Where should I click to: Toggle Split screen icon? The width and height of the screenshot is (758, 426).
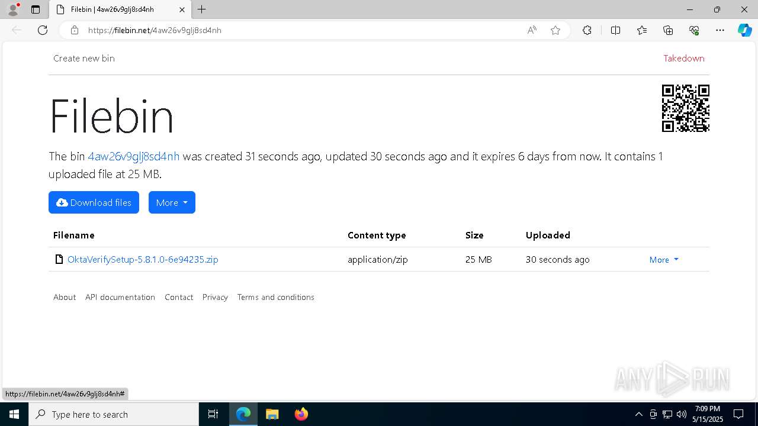[x=615, y=30]
